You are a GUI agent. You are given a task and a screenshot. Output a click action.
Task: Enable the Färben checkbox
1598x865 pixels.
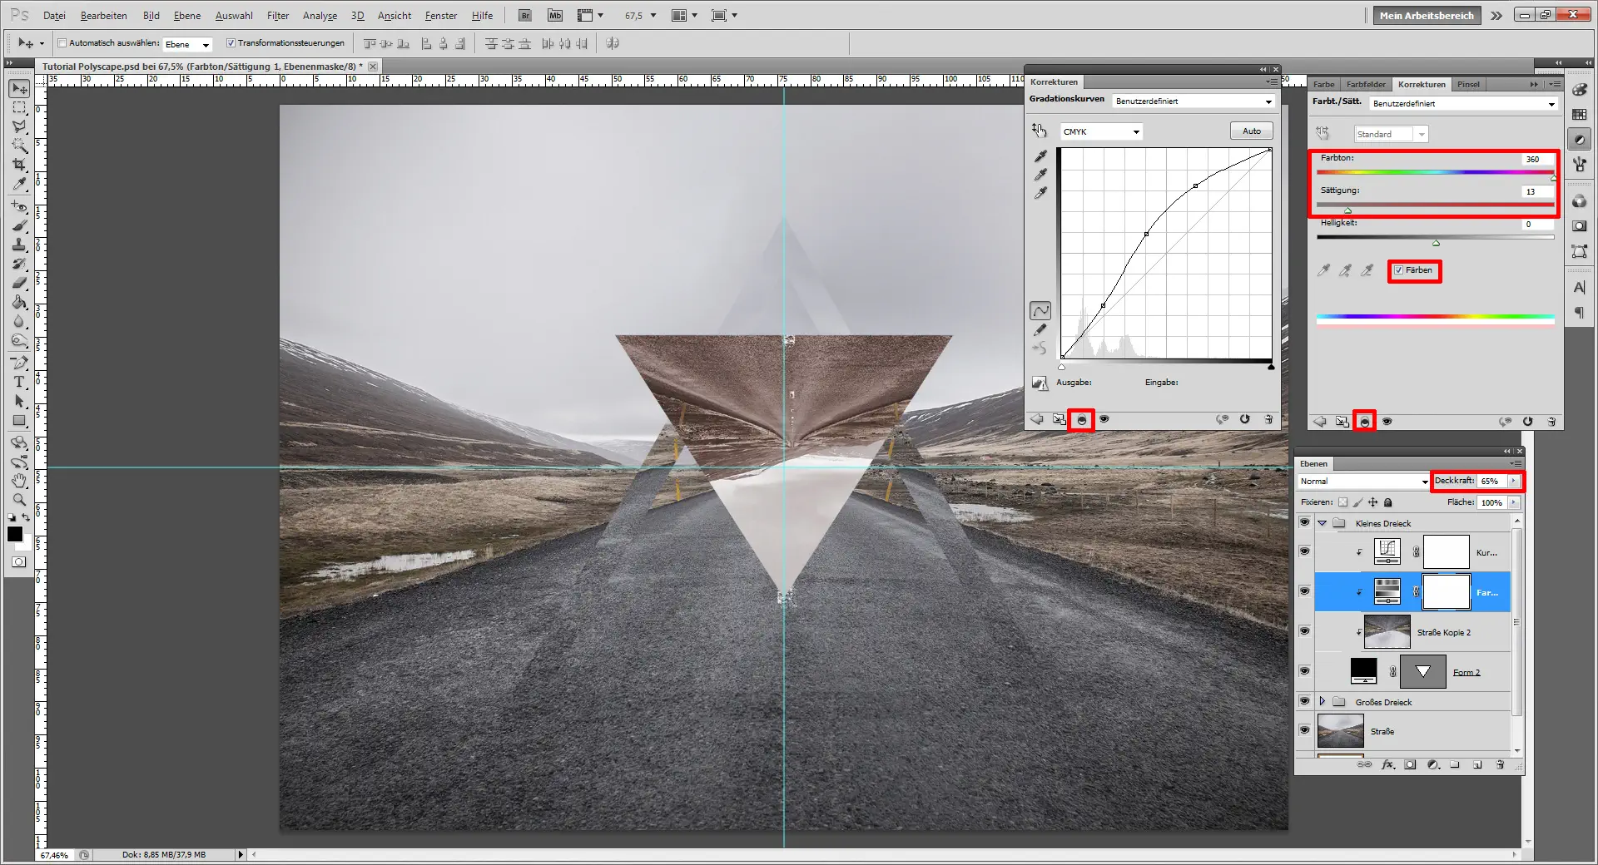point(1397,271)
